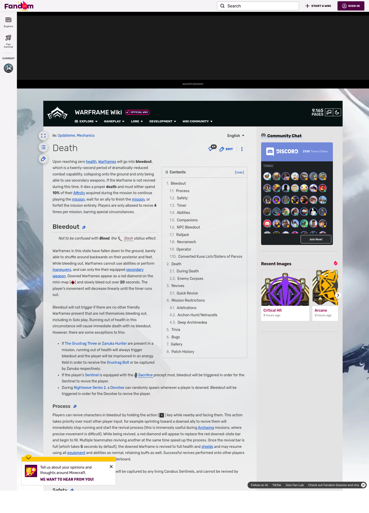The image size is (369, 513).
Task: Open the English language dropdown
Action: click(x=236, y=136)
